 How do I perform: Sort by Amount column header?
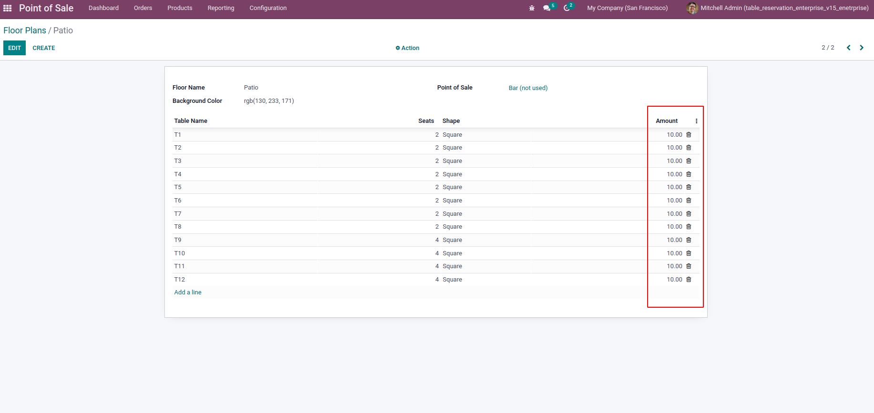click(667, 121)
